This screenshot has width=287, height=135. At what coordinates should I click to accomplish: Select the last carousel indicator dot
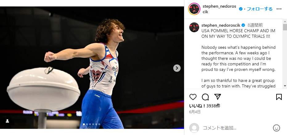[x=99, y=124]
